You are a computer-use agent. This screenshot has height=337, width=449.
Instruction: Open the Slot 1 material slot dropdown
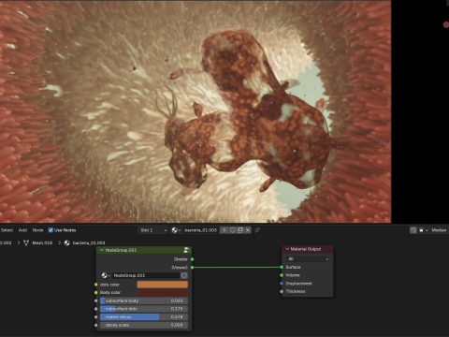coord(153,230)
